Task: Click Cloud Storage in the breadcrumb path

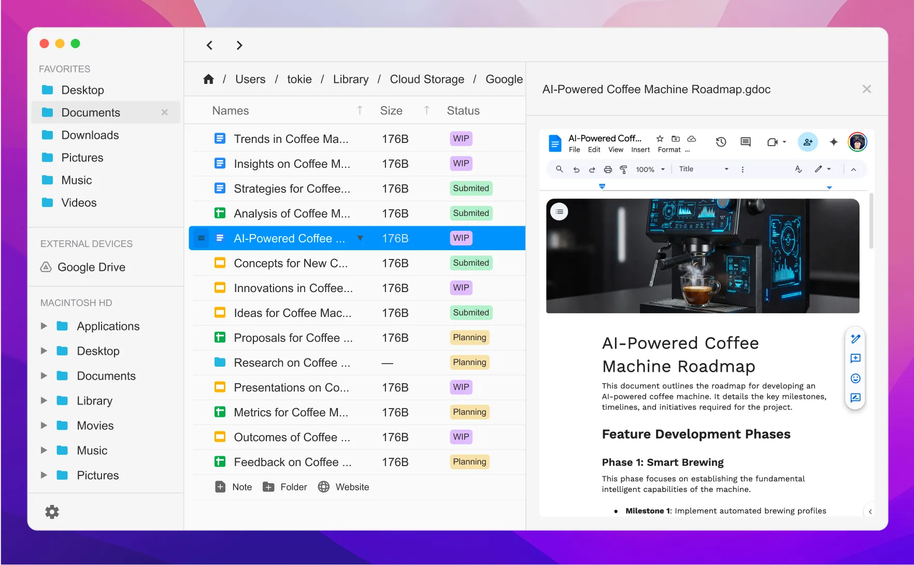Action: 427,79
